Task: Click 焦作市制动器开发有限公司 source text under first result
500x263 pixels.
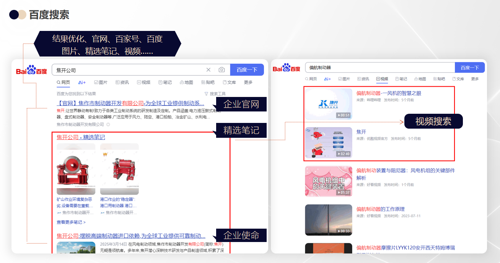Action: [80, 124]
